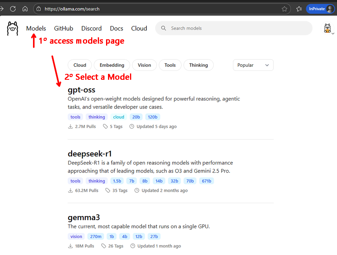Click the browser refresh icon

pyautogui.click(x=13, y=9)
